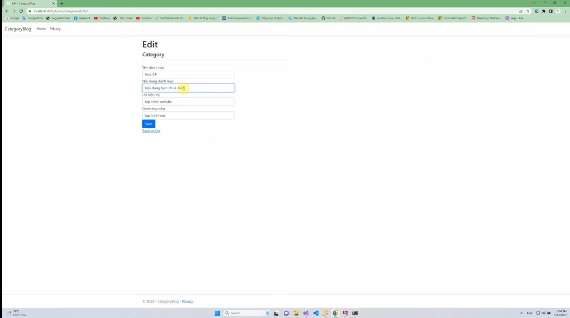Open a new browser tab
Image resolution: width=570 pixels, height=318 pixels.
62,3
